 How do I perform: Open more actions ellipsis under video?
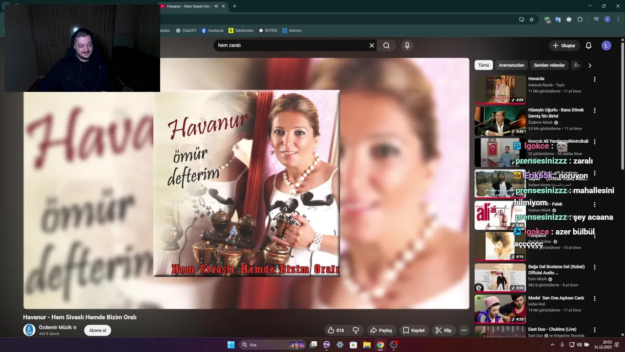coord(464,330)
